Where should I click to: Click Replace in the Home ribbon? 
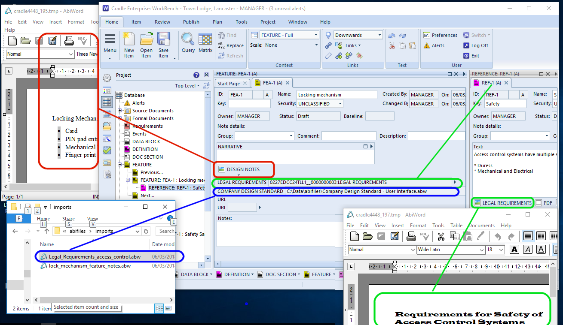[231, 45]
